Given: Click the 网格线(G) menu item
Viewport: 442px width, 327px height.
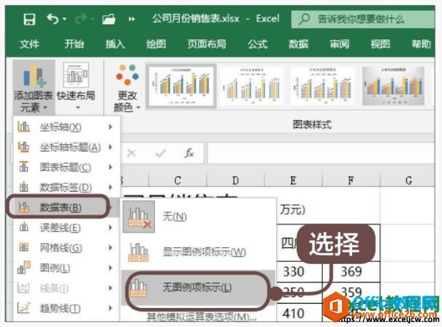Looking at the screenshot, I should [x=67, y=248].
